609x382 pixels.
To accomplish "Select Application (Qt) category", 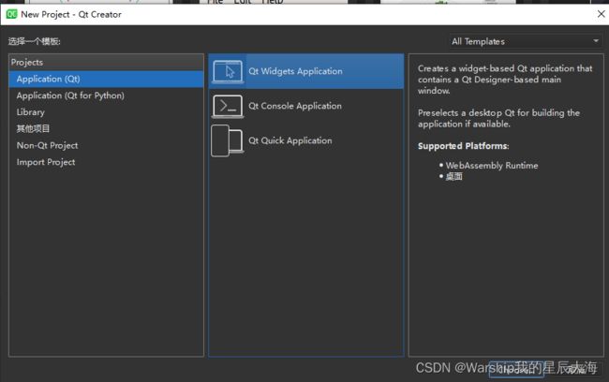I will [106, 79].
